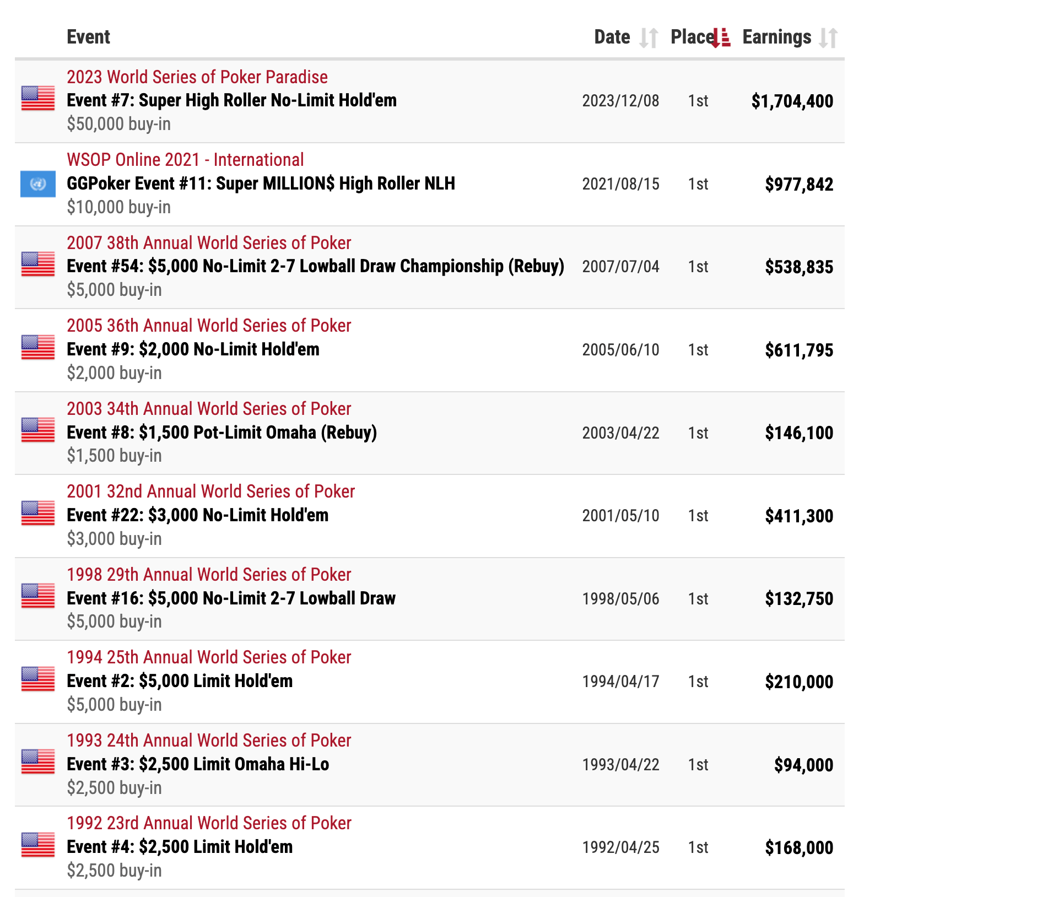The width and height of the screenshot is (1037, 897).
Task: Click the UN flag for WSOP Online 2021
Action: (x=38, y=184)
